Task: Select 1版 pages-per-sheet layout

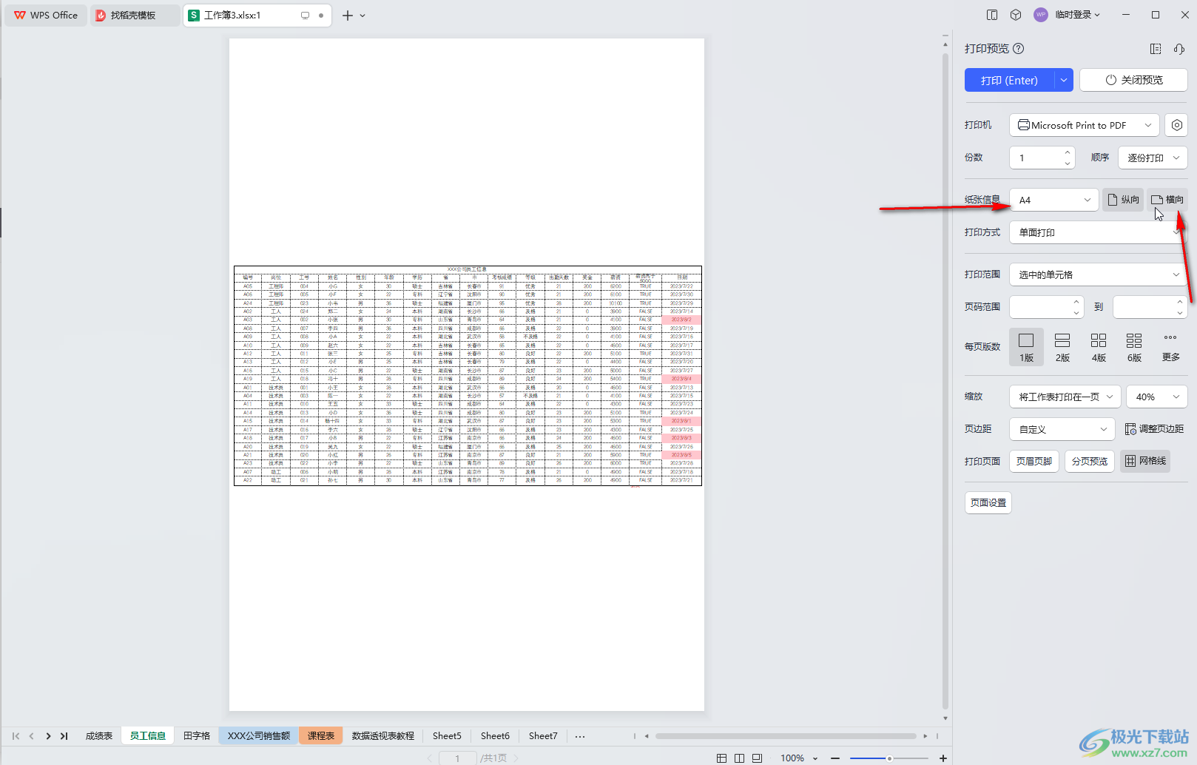Action: pos(1026,347)
